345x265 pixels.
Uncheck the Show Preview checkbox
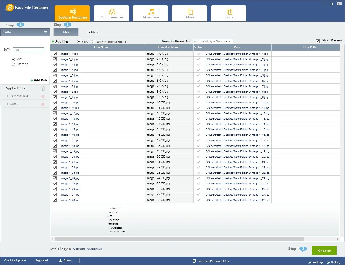pos(318,41)
